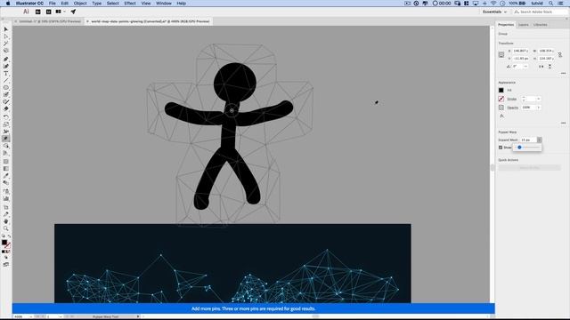The width and height of the screenshot is (570, 320).
Task: Select the Zoom tool in toolbar
Action: pos(6,228)
